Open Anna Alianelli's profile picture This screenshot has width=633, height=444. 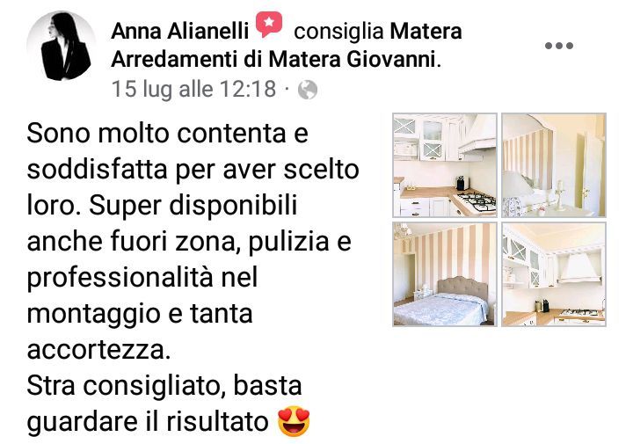[62, 46]
